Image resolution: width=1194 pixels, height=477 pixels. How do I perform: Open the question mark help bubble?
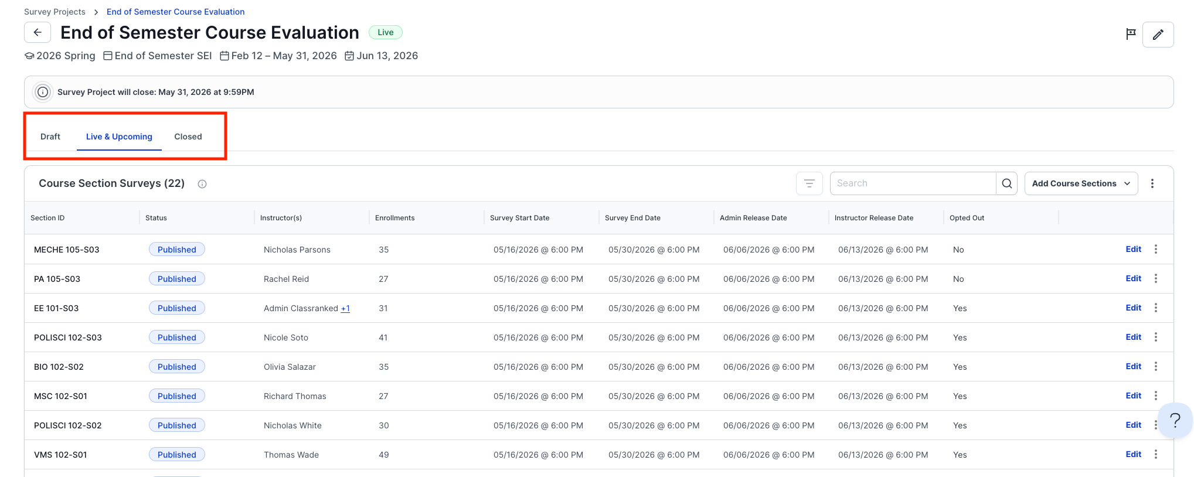pyautogui.click(x=1175, y=420)
